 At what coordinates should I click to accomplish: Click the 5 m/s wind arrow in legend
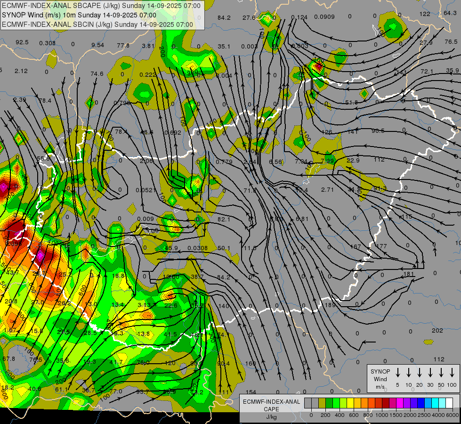pos(397,373)
